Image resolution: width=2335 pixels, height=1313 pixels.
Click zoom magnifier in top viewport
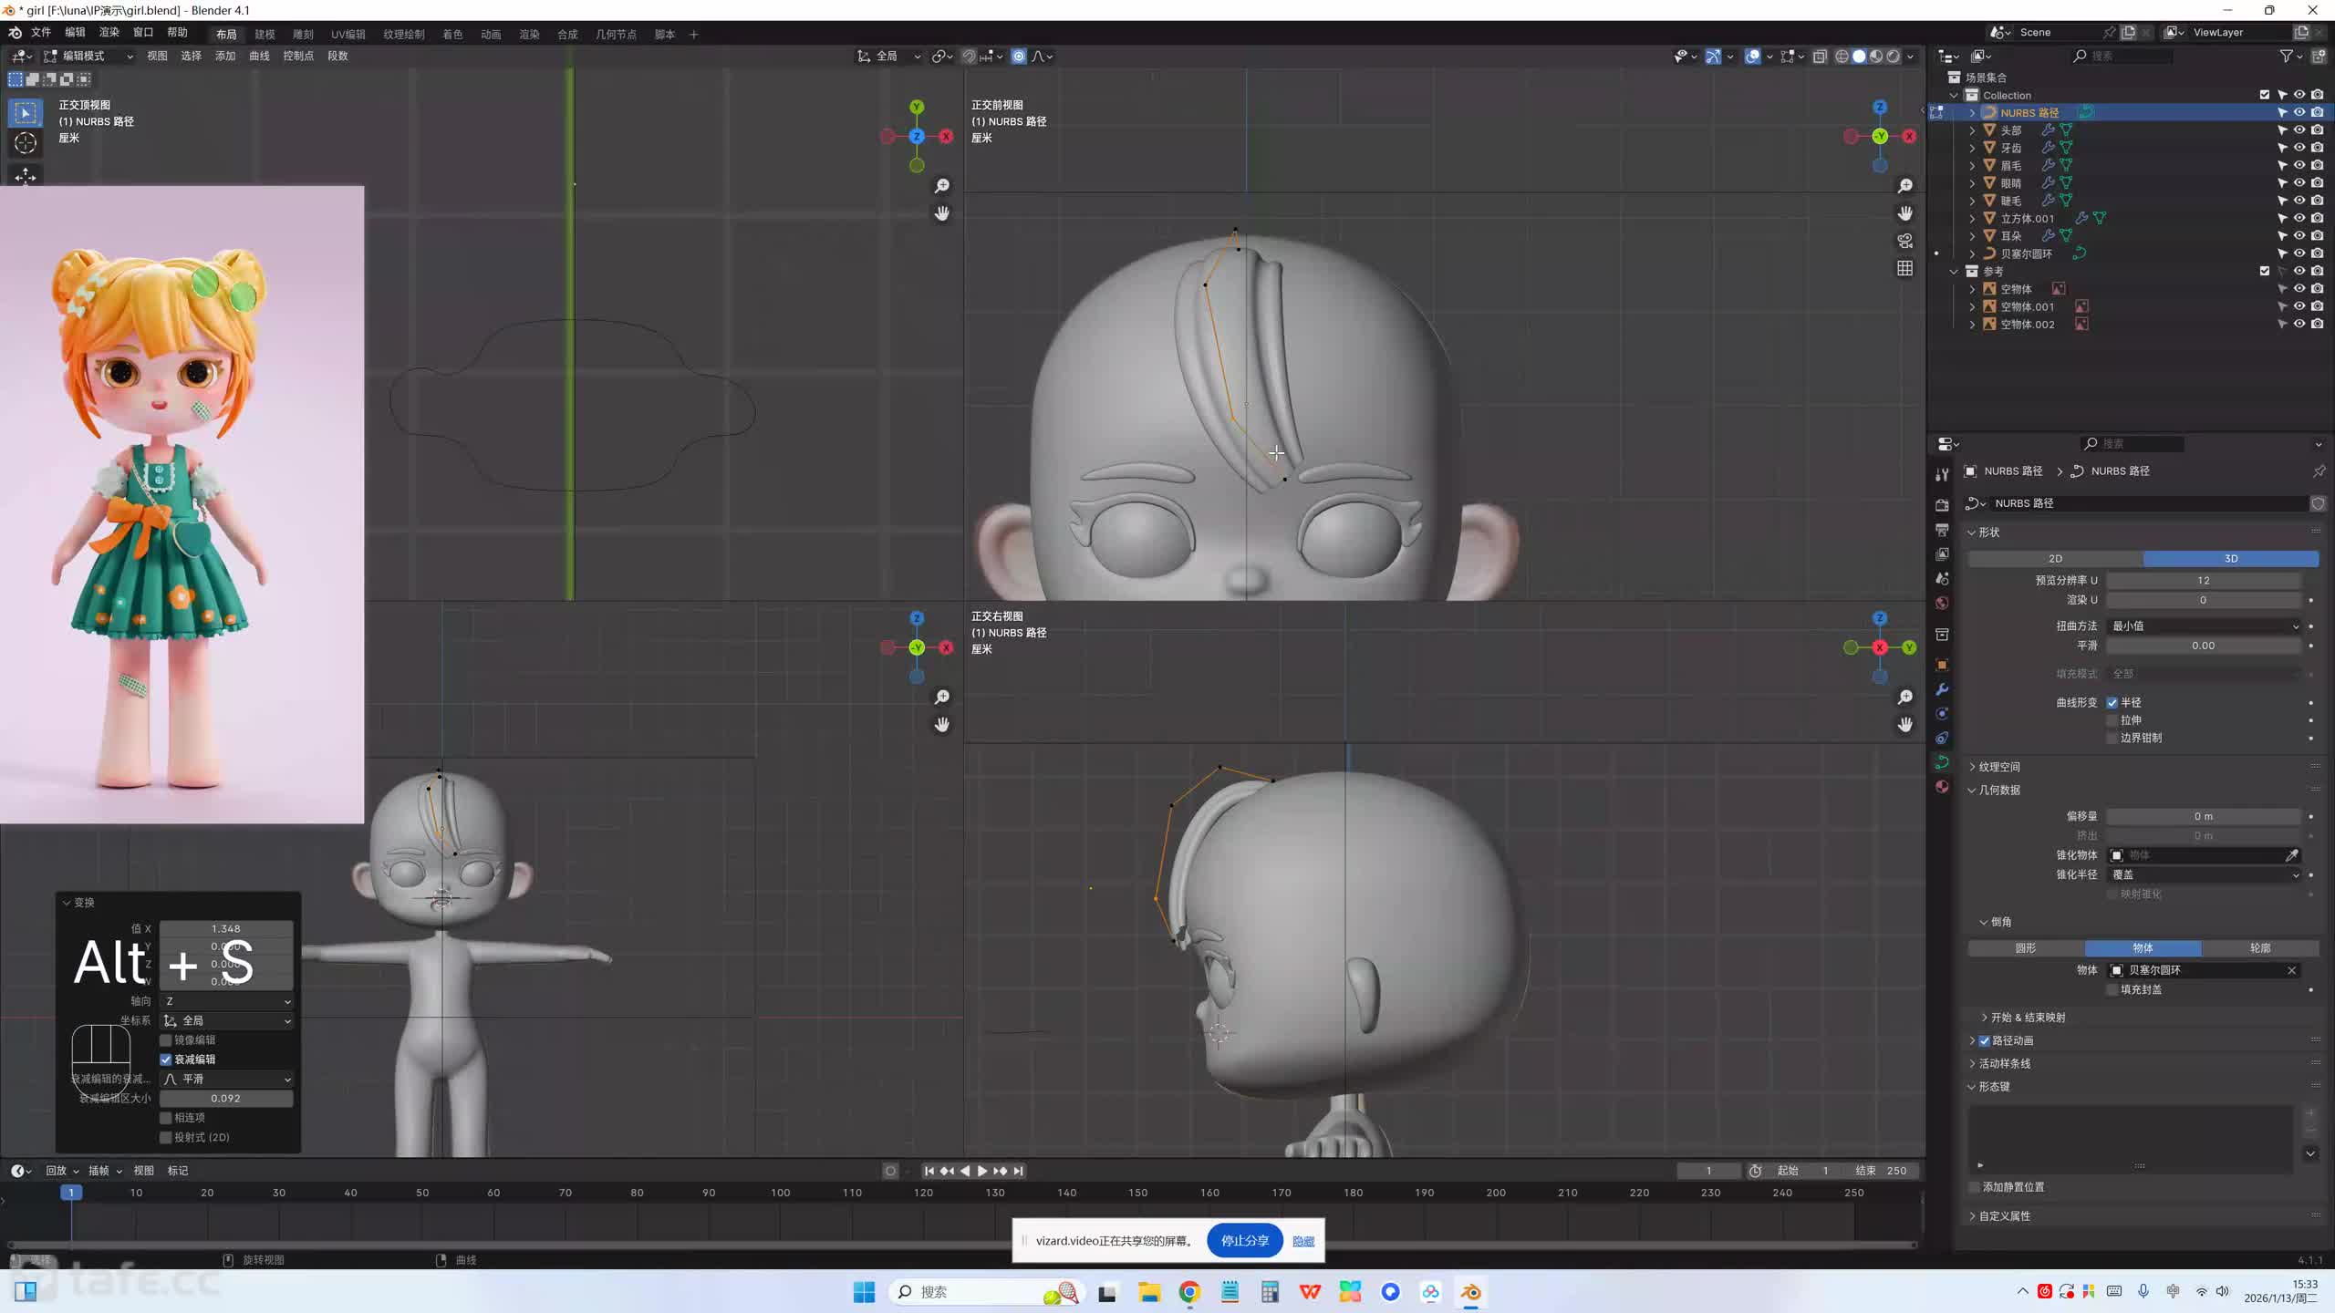click(x=942, y=186)
